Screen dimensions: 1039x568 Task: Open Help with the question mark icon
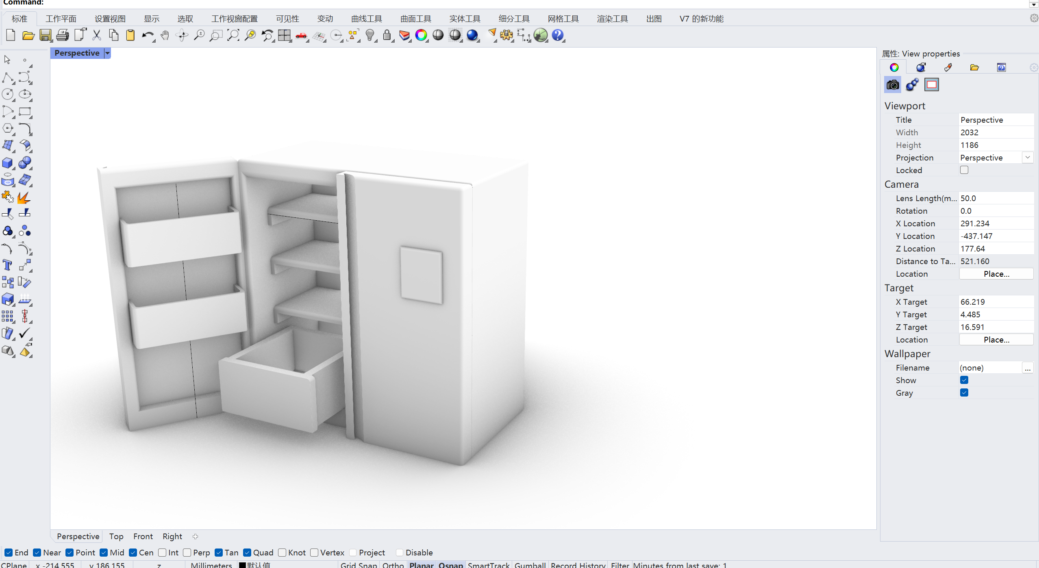558,35
